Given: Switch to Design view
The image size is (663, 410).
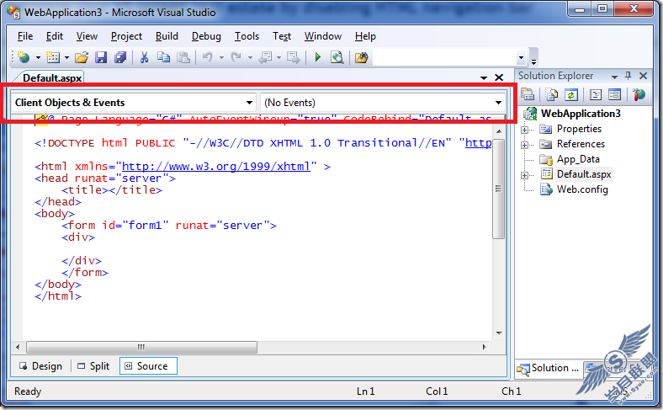Looking at the screenshot, I should 41,366.
